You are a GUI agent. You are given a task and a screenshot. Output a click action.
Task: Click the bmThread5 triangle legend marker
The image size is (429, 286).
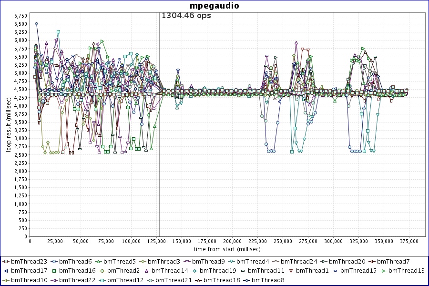coord(99,261)
